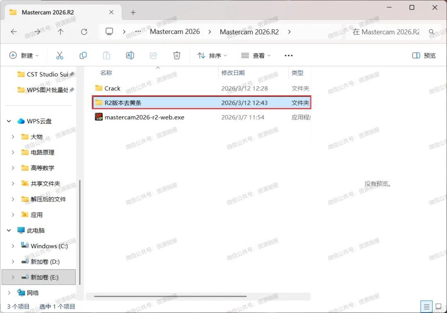Click the navigation pane vertical scrollbar
Viewport: 447px width, 313px height.
[80, 232]
